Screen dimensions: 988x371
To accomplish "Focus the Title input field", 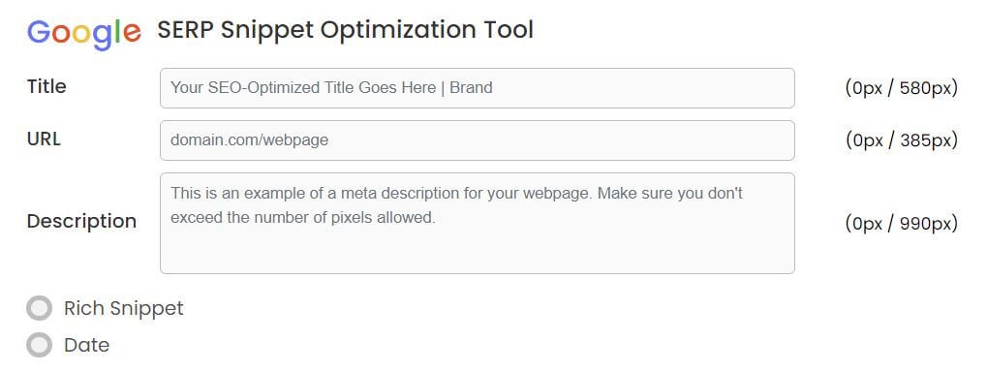I will point(477,88).
